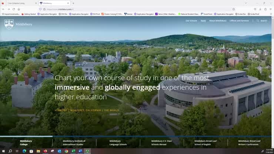This screenshot has height=154, width=274.
Task: Click the hero slide progress bar
Action: pyautogui.click(x=136, y=136)
